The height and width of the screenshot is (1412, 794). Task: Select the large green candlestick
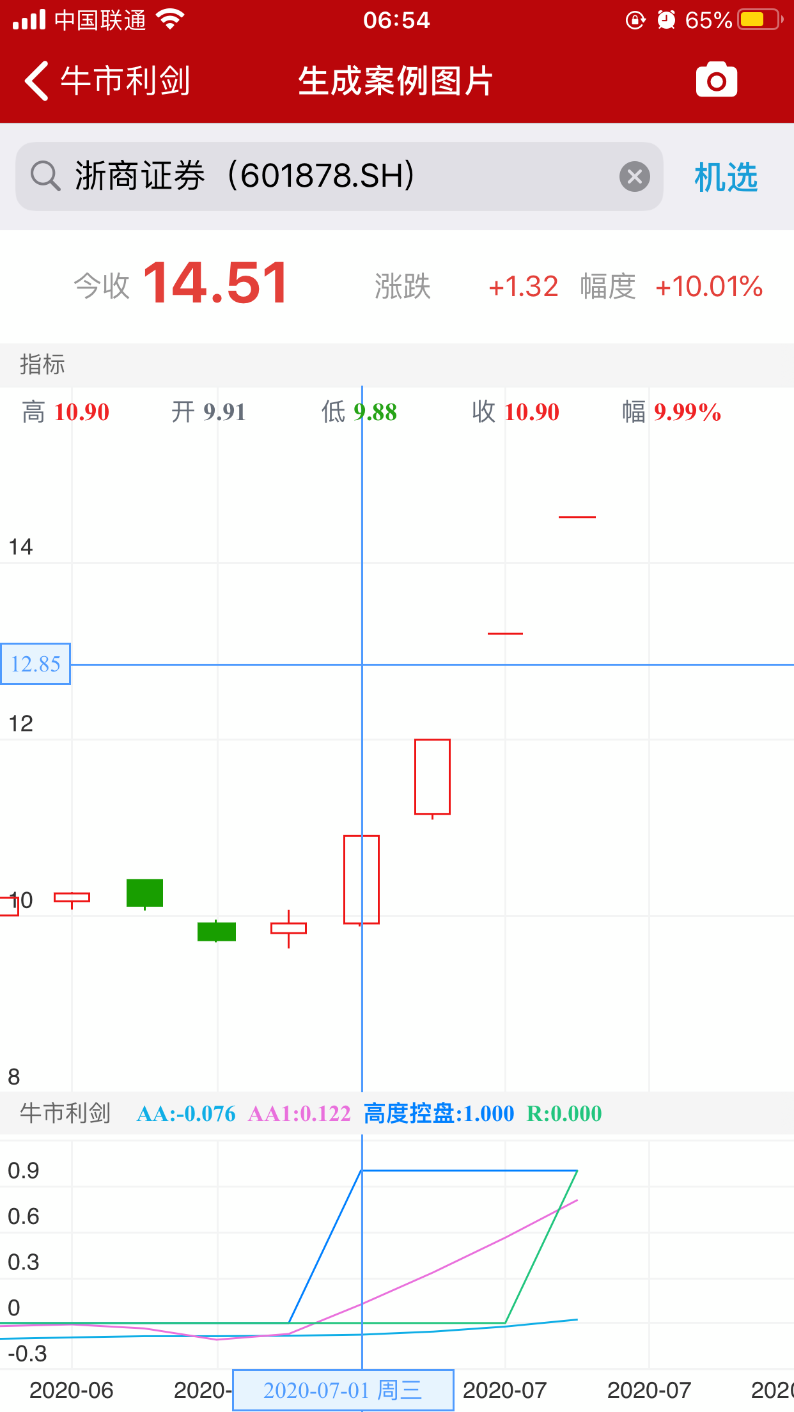[x=144, y=893]
